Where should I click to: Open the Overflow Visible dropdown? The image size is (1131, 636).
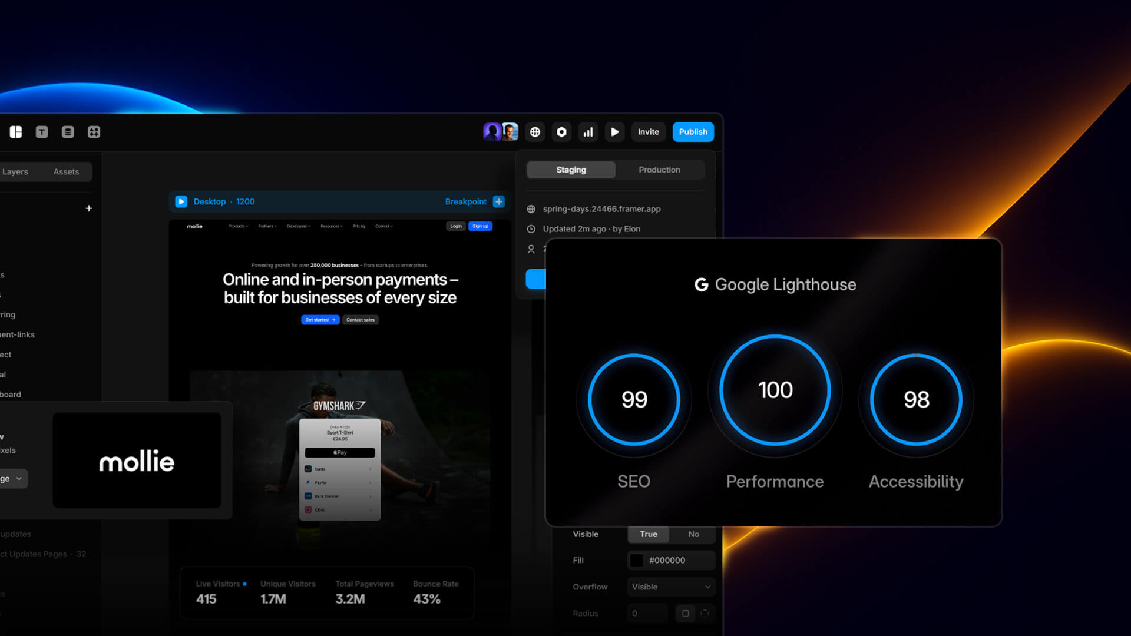[x=671, y=587]
